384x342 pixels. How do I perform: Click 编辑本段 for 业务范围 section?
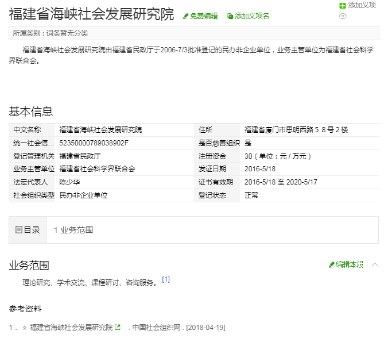350,265
